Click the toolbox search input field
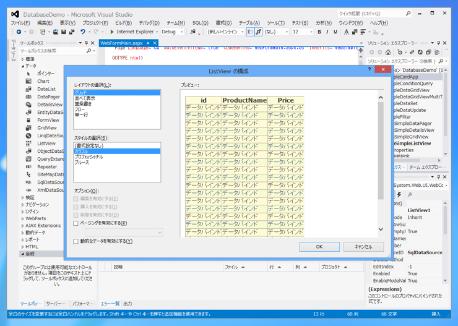Image resolution: width=458 pixels, height=326 pixels. coord(53,51)
